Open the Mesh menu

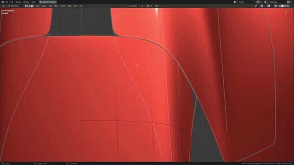(56, 6)
